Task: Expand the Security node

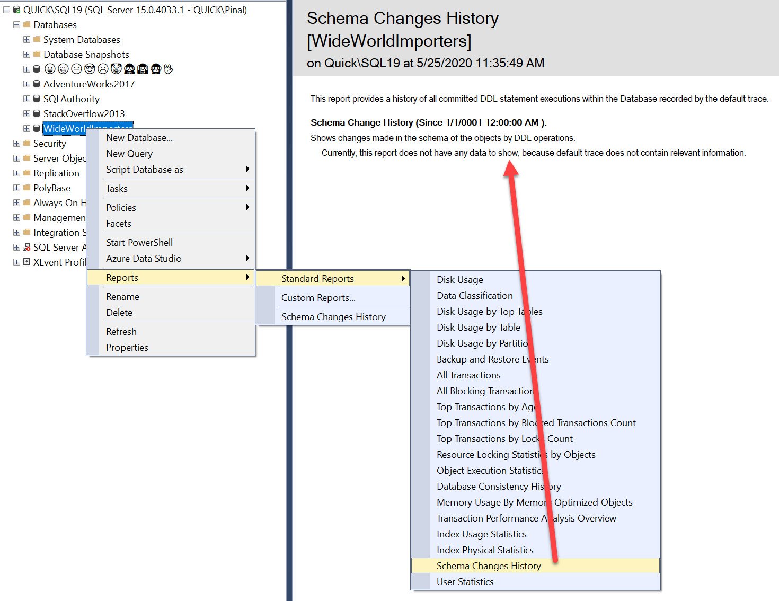Action: pyautogui.click(x=16, y=144)
